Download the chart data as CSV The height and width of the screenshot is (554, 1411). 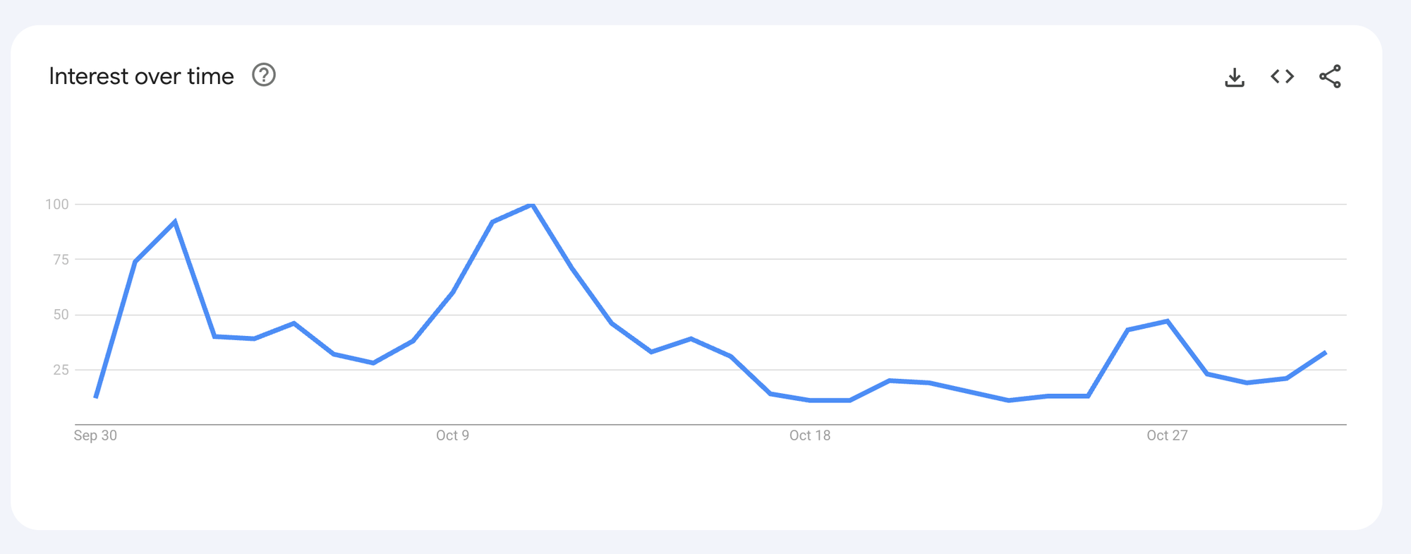tap(1235, 77)
